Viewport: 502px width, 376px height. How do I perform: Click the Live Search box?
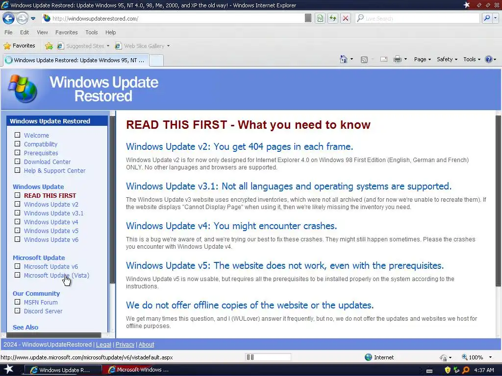coord(418,19)
